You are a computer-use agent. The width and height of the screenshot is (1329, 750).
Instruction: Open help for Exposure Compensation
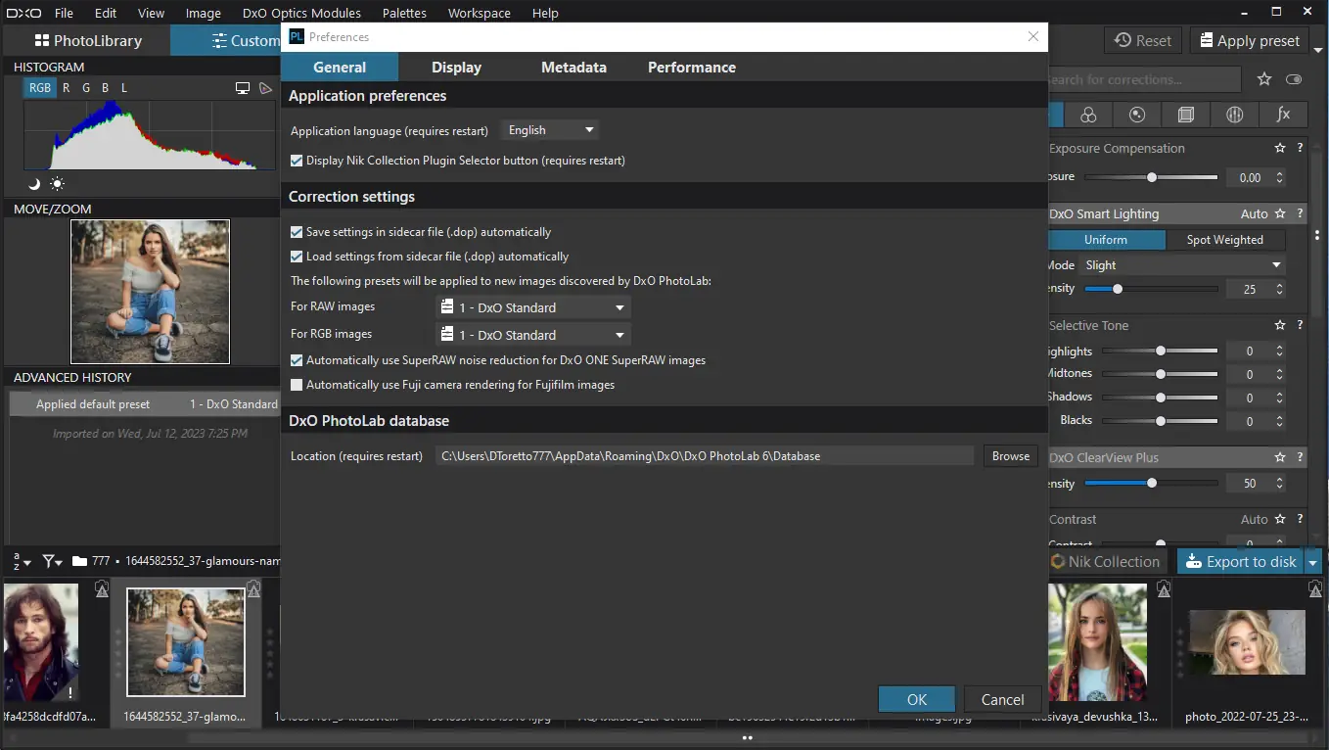click(1300, 149)
